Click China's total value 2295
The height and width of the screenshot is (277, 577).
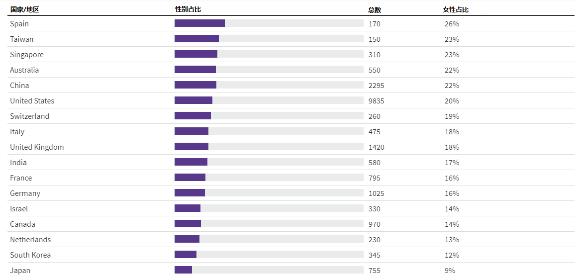377,86
